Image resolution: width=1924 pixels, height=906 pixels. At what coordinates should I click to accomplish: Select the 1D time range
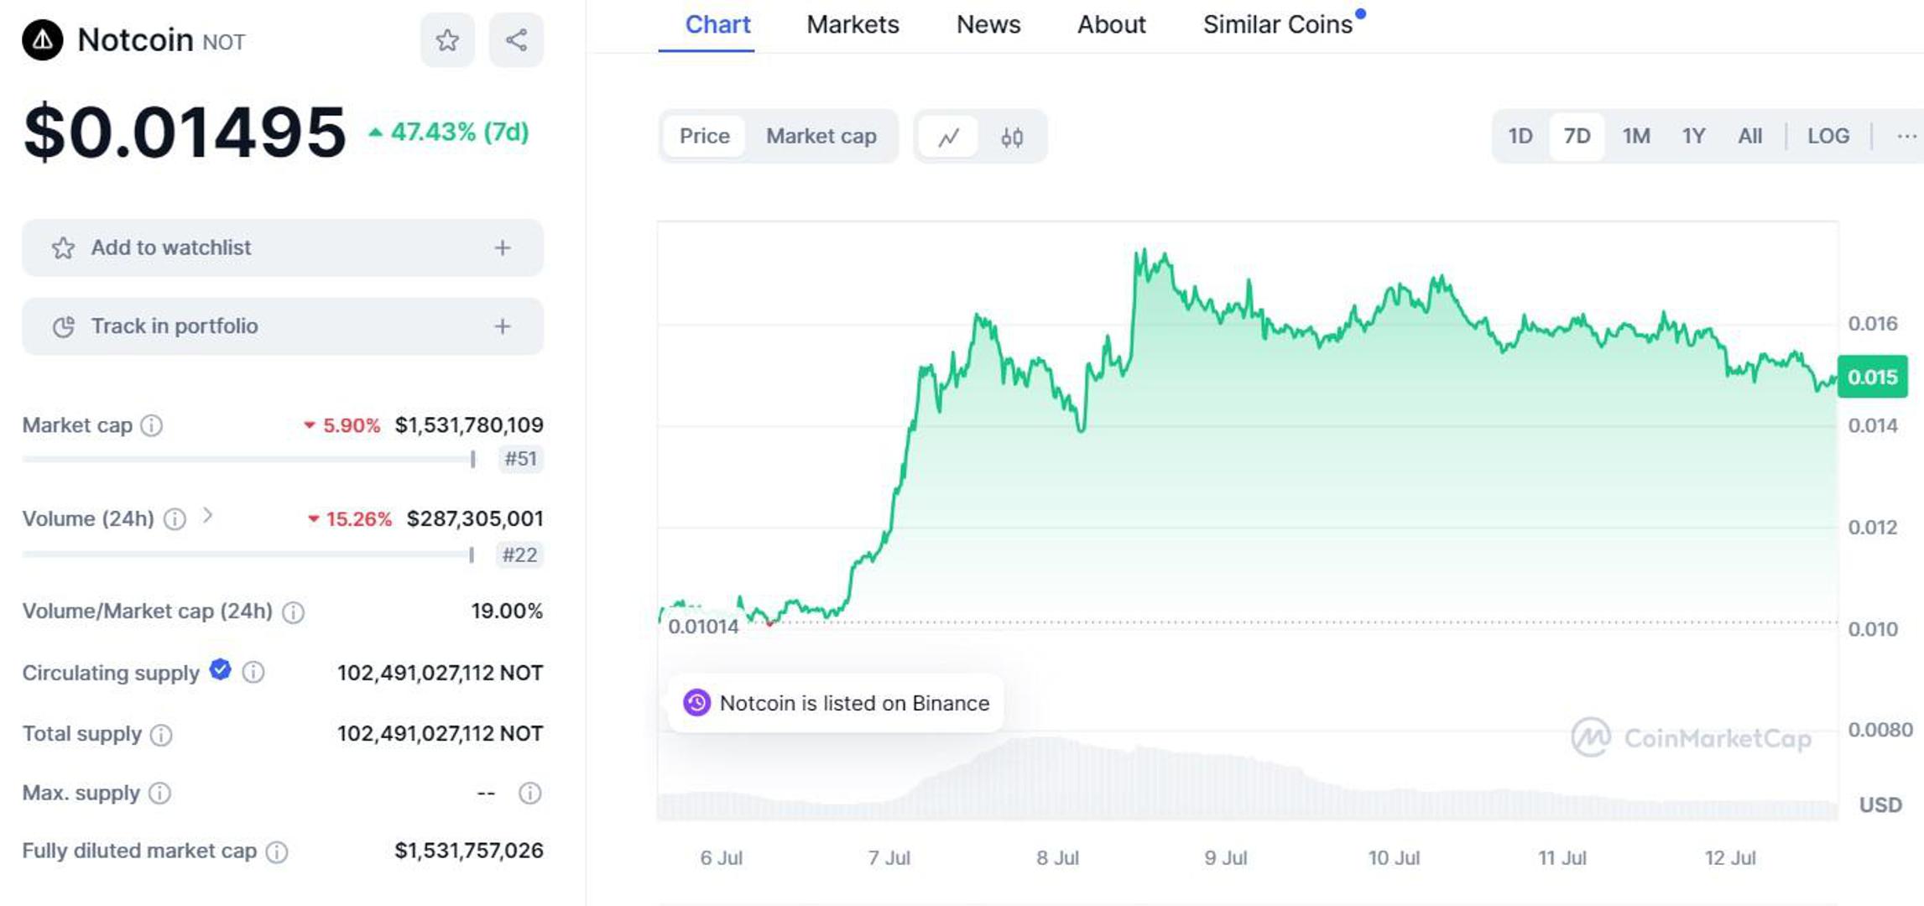click(1520, 136)
